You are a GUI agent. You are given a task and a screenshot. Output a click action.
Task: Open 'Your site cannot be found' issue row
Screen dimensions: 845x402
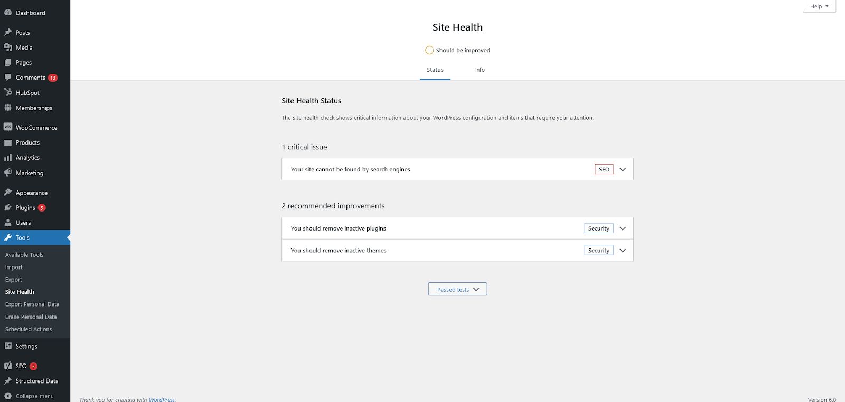[457, 169]
